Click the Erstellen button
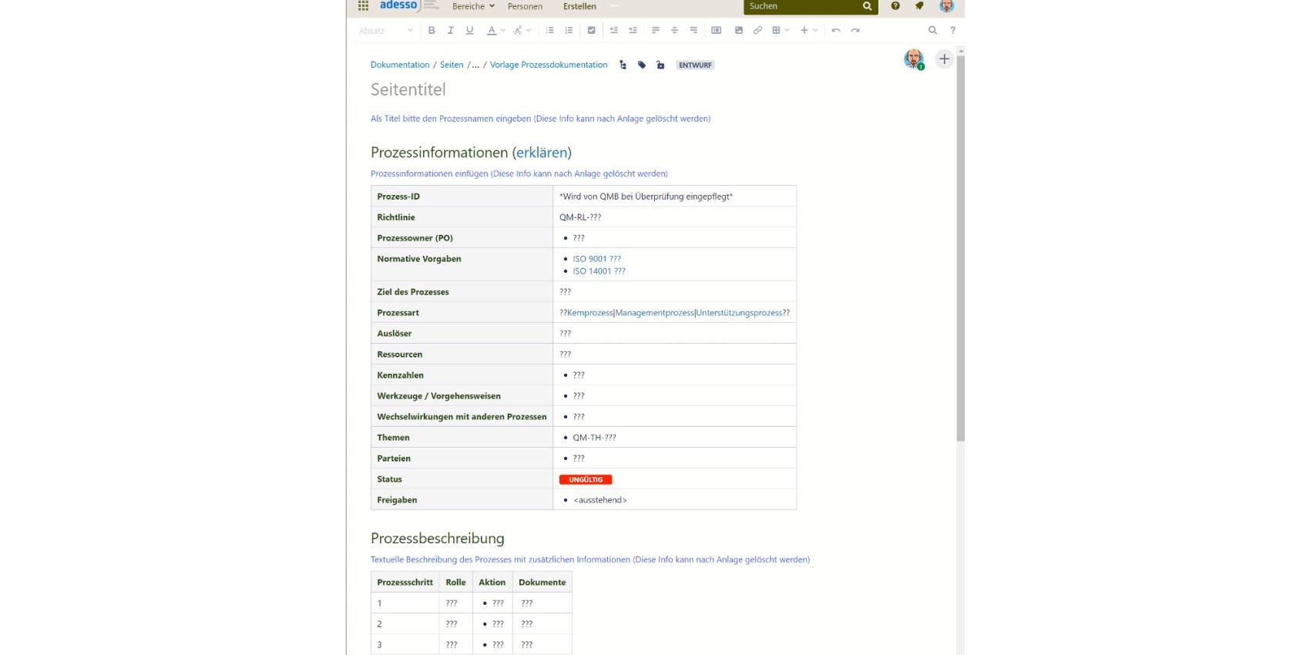This screenshot has height=655, width=1310. pyautogui.click(x=579, y=6)
